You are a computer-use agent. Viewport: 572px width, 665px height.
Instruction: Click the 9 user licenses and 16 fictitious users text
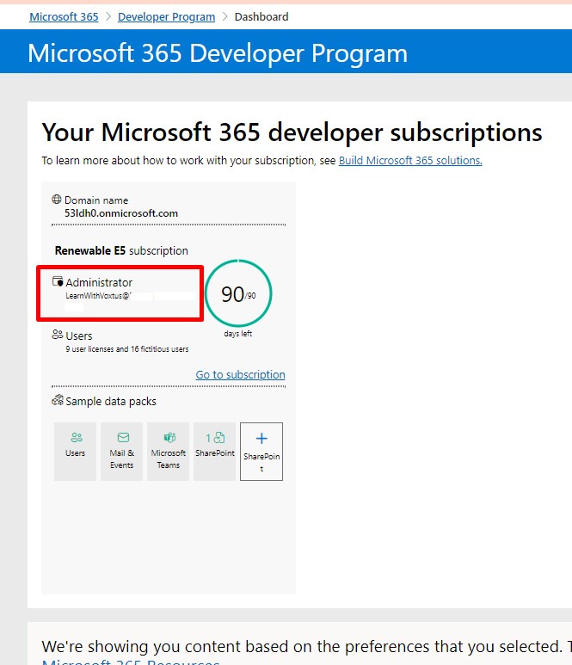pyautogui.click(x=126, y=349)
